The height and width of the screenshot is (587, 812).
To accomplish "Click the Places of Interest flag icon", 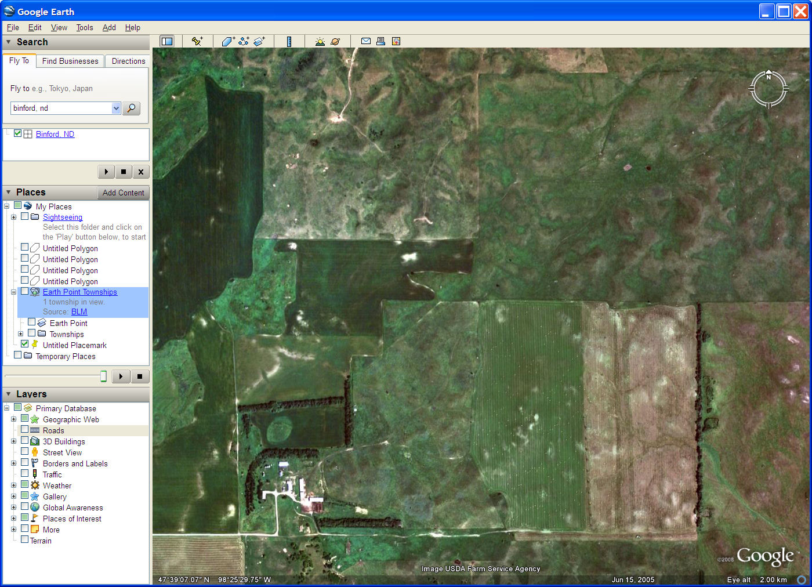I will point(35,519).
